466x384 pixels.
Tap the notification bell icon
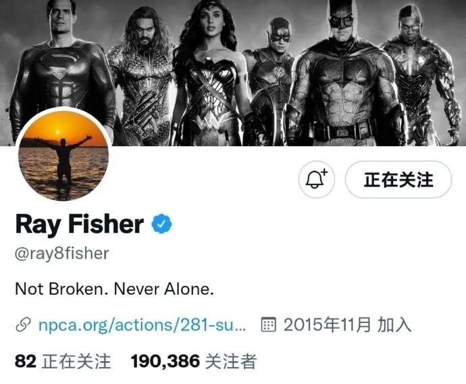coord(317,179)
